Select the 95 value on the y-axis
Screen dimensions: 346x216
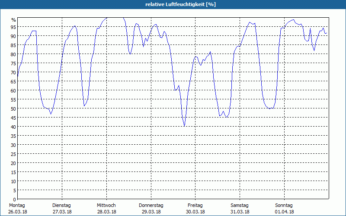click(14, 27)
